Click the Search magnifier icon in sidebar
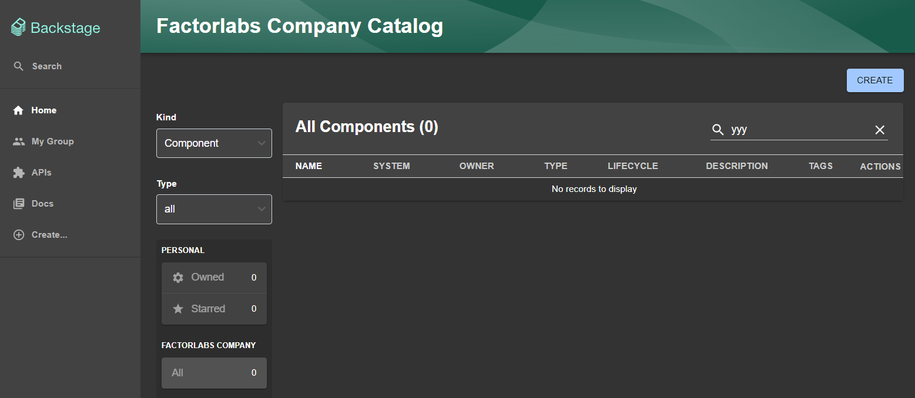 click(19, 66)
